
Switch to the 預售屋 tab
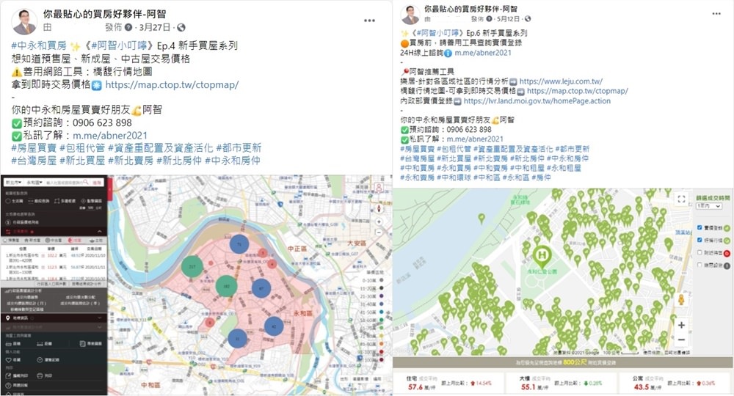10,240
